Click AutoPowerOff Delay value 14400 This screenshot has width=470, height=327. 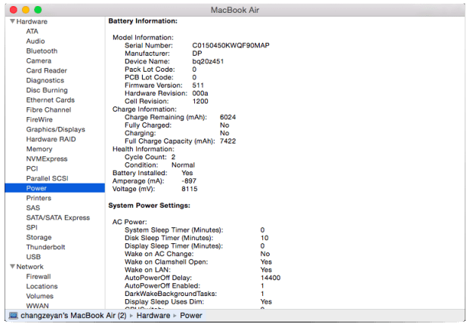coord(271,278)
